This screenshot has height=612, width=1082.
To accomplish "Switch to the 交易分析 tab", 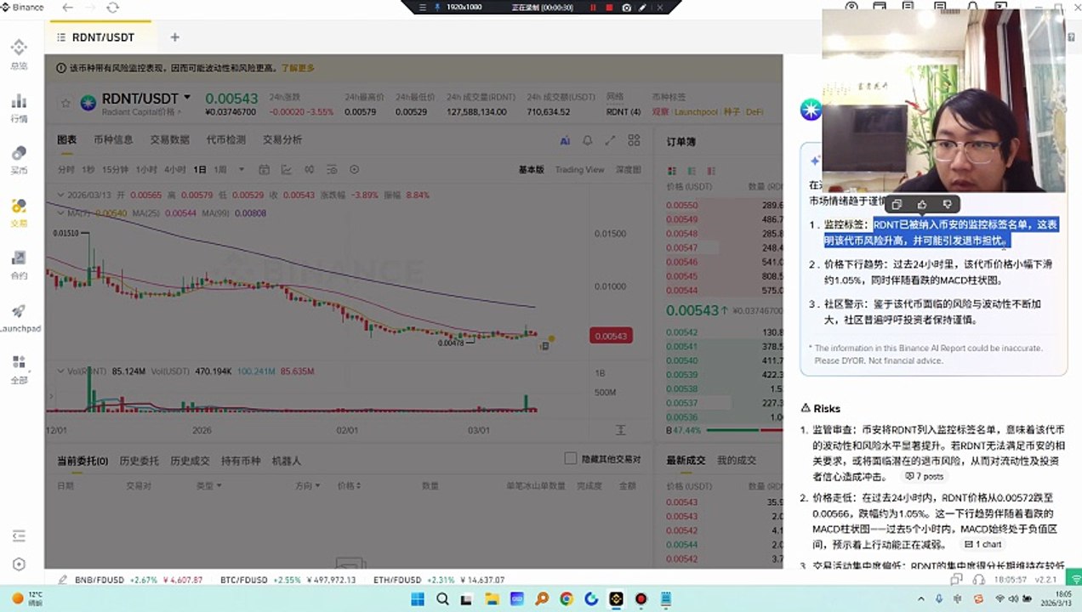I will point(282,139).
